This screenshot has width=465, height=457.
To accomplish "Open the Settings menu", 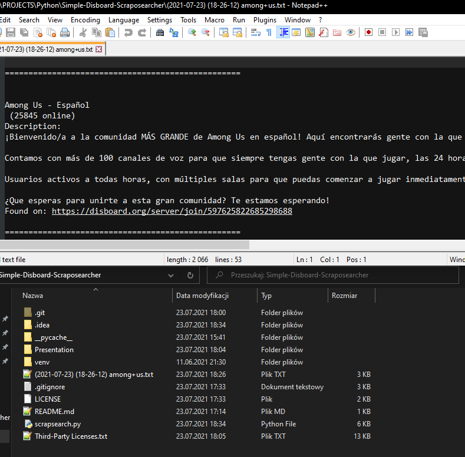I will (160, 20).
